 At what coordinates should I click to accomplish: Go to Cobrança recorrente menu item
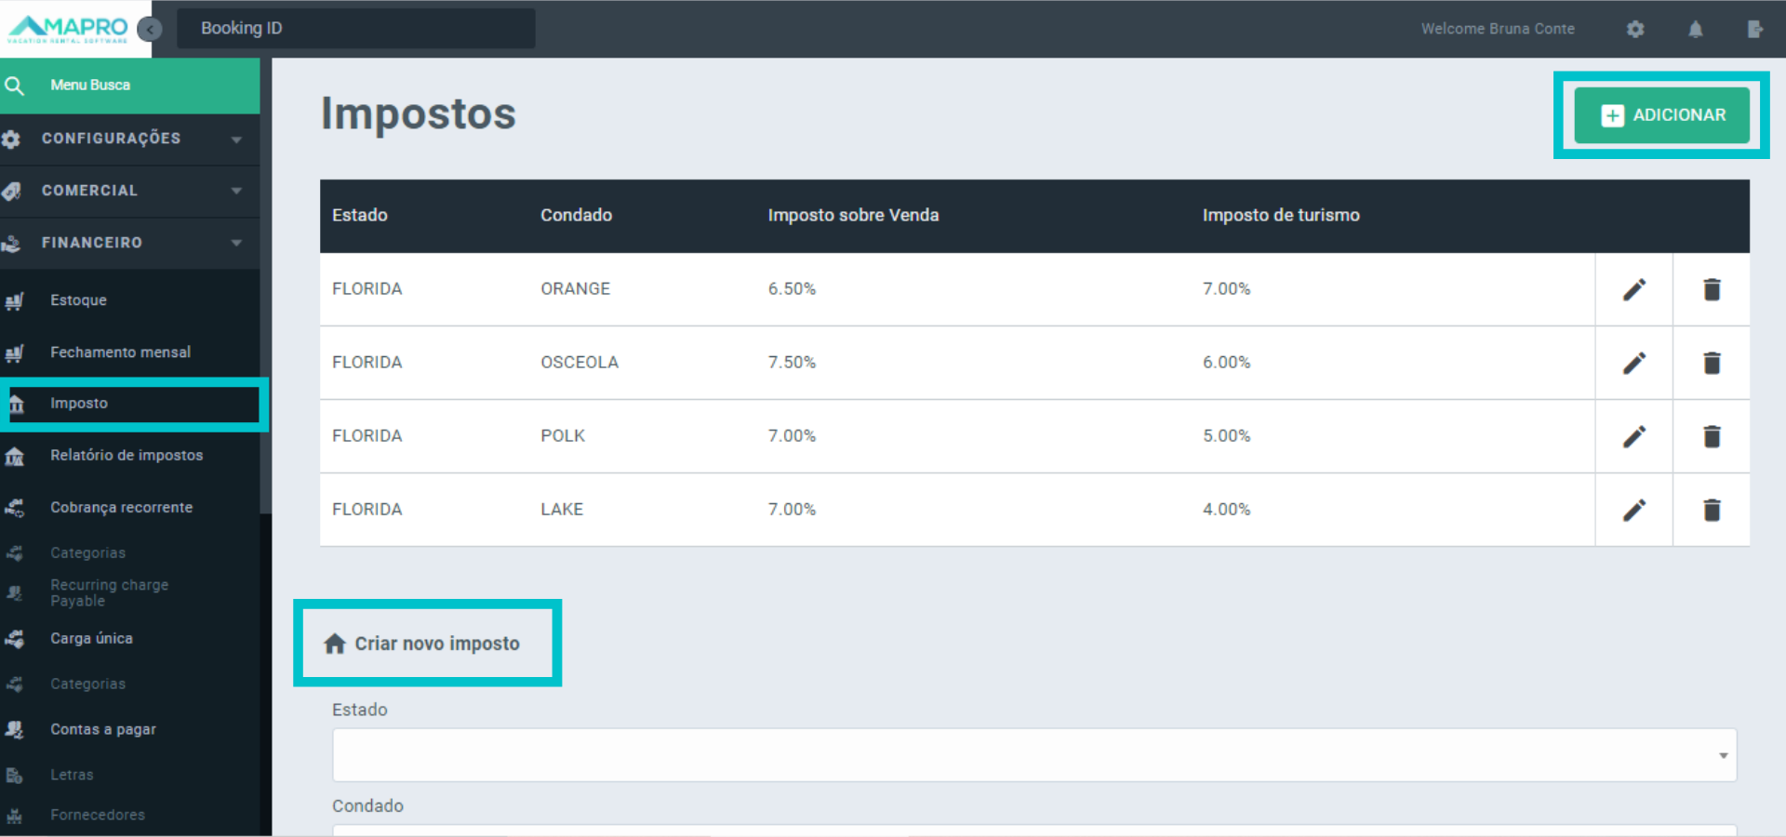pos(121,508)
